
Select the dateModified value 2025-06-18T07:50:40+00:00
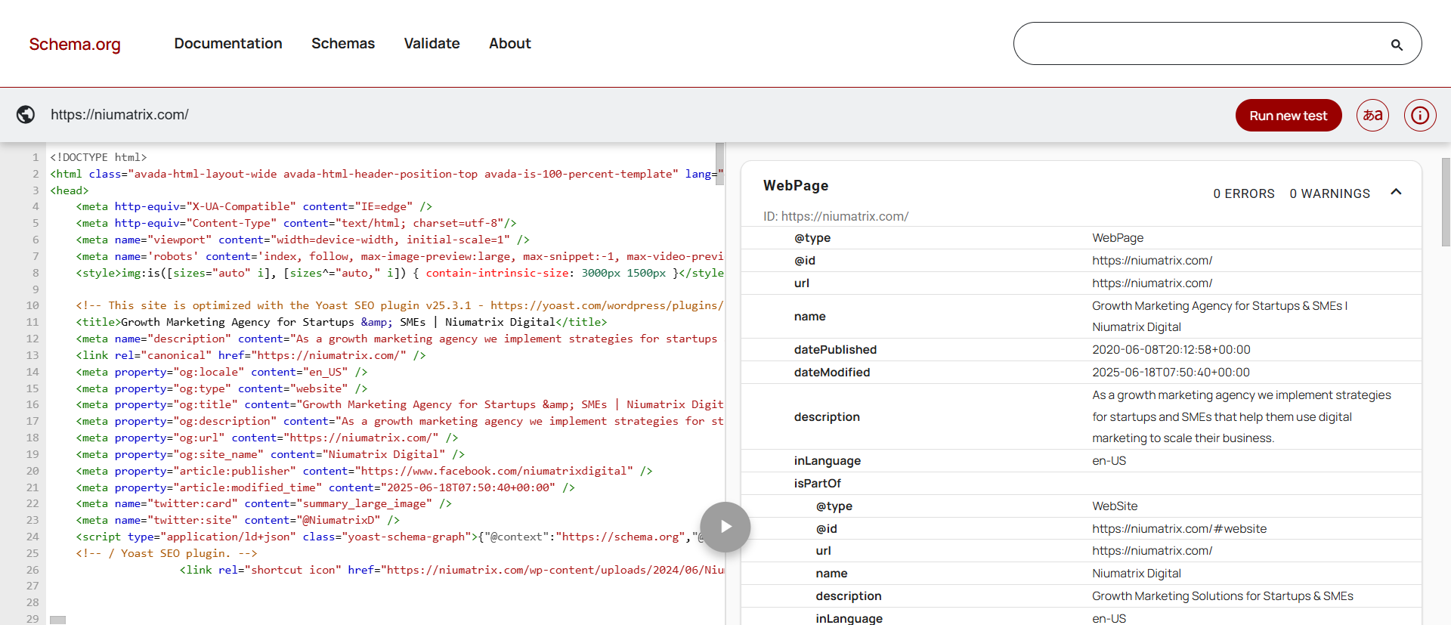coord(1171,373)
